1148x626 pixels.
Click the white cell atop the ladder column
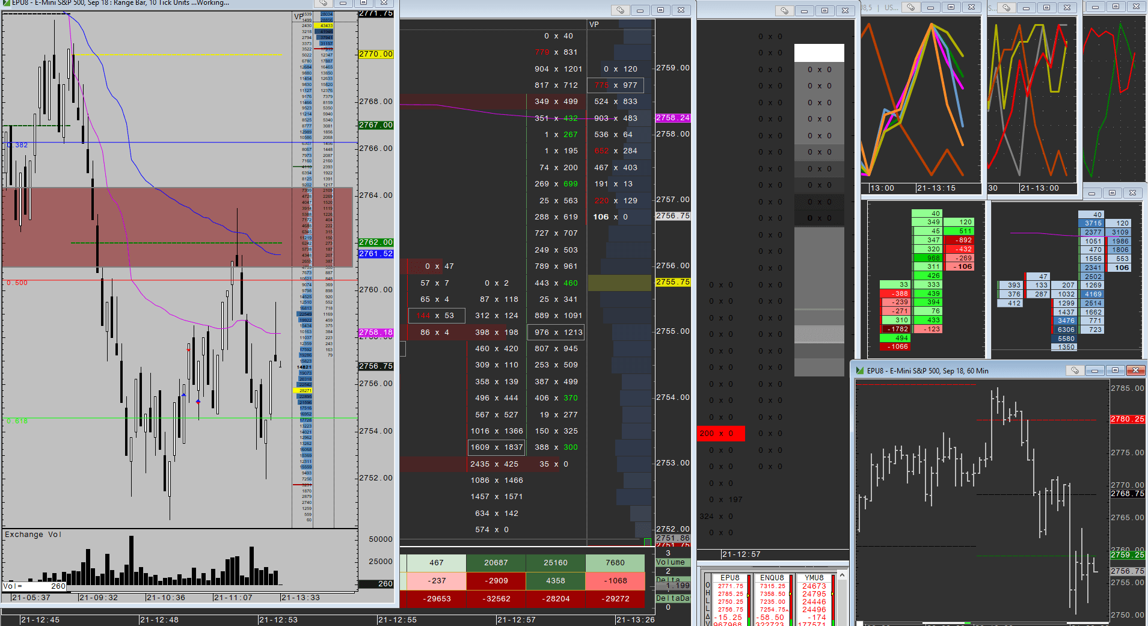click(819, 53)
